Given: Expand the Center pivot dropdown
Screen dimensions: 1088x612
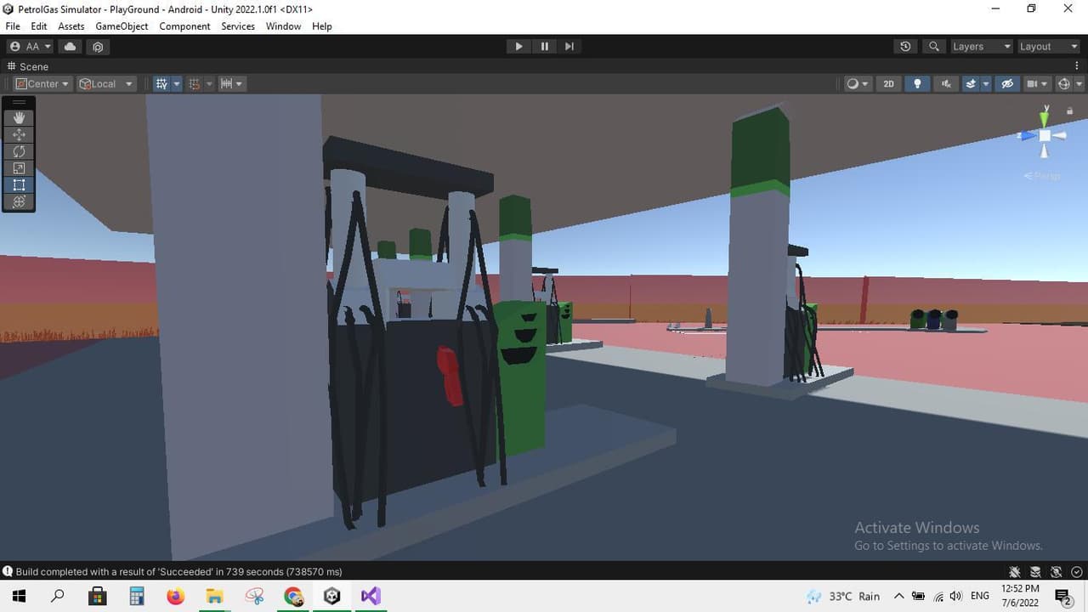Looking at the screenshot, I should pos(42,83).
